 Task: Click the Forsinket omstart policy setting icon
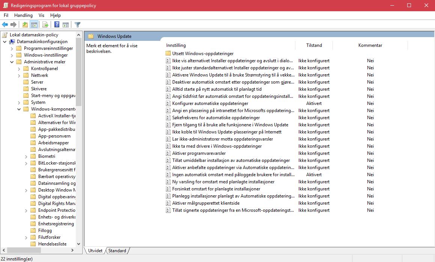pyautogui.click(x=168, y=189)
